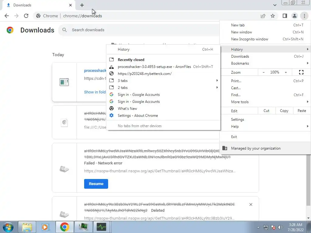The image size is (311, 233).
Task: Click the processhacker file thumbnail icon
Action: point(64,82)
